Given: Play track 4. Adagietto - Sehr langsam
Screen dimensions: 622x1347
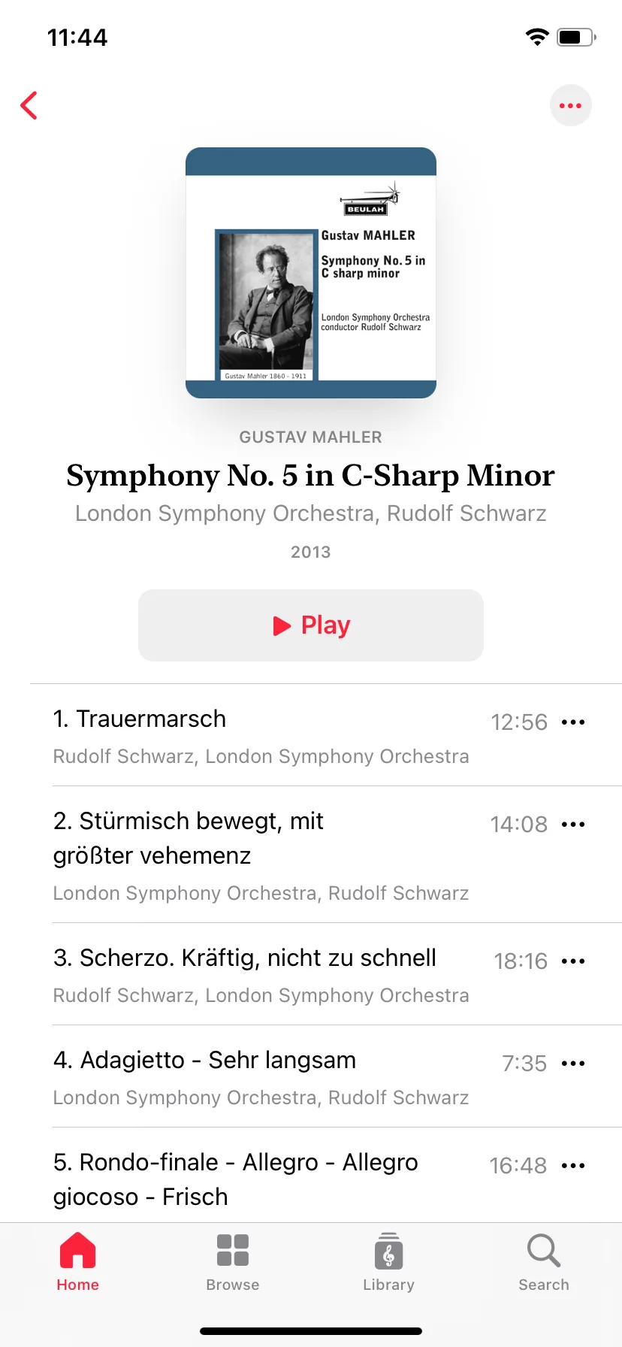Looking at the screenshot, I should tap(270, 1076).
